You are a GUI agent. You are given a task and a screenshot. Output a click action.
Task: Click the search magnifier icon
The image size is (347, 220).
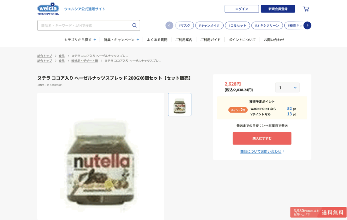pos(135,25)
